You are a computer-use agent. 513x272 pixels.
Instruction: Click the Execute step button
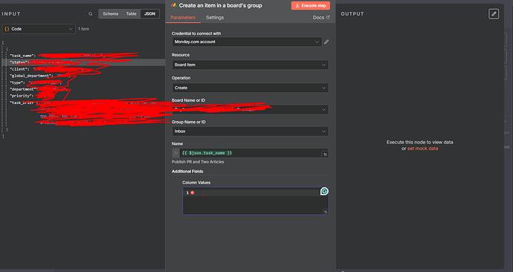click(x=311, y=5)
